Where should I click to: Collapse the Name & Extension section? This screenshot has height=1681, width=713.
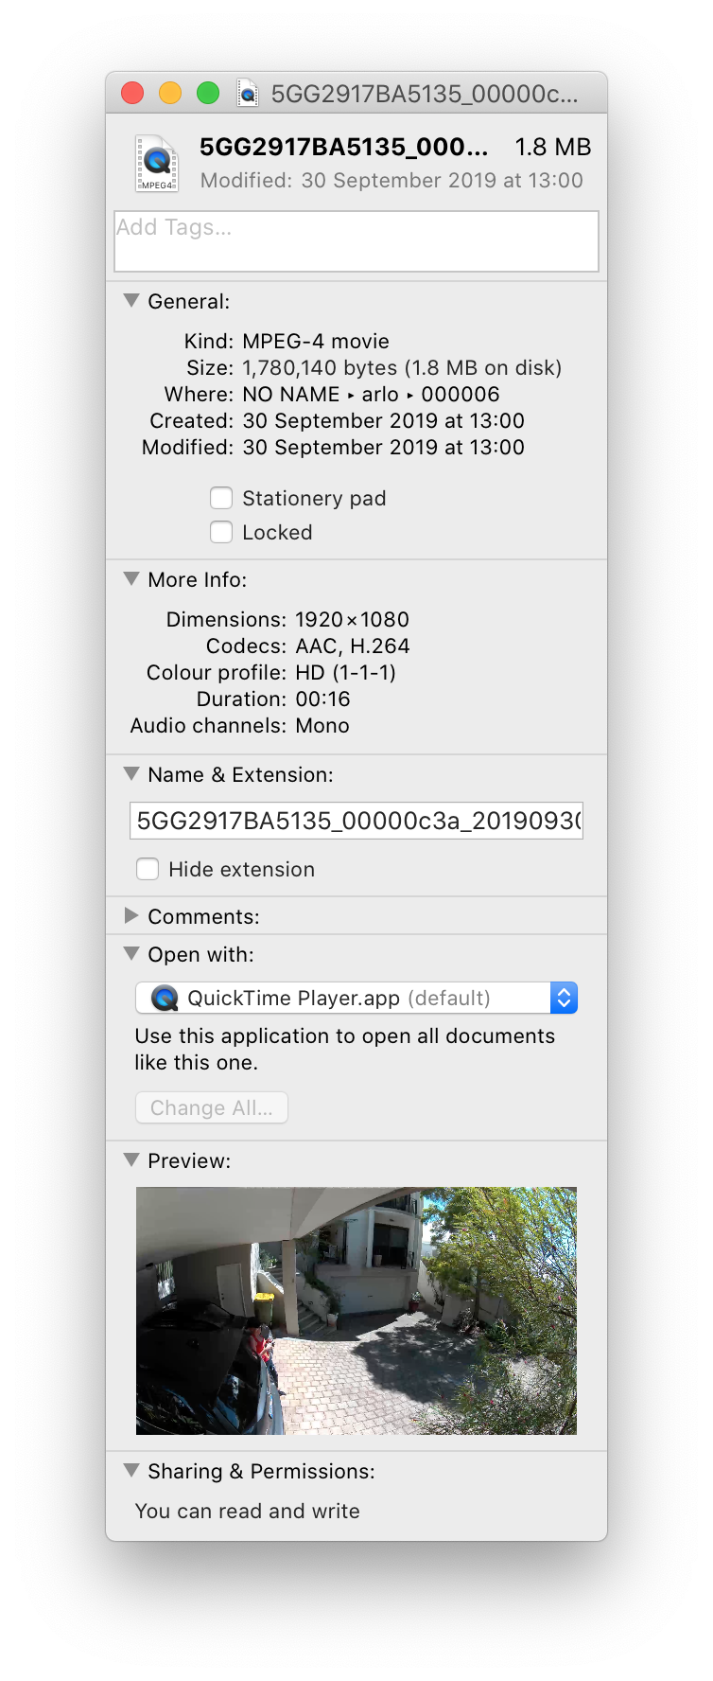click(131, 774)
